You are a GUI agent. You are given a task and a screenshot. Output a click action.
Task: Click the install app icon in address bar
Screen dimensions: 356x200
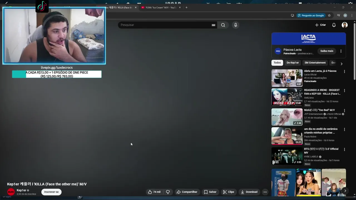point(292,16)
